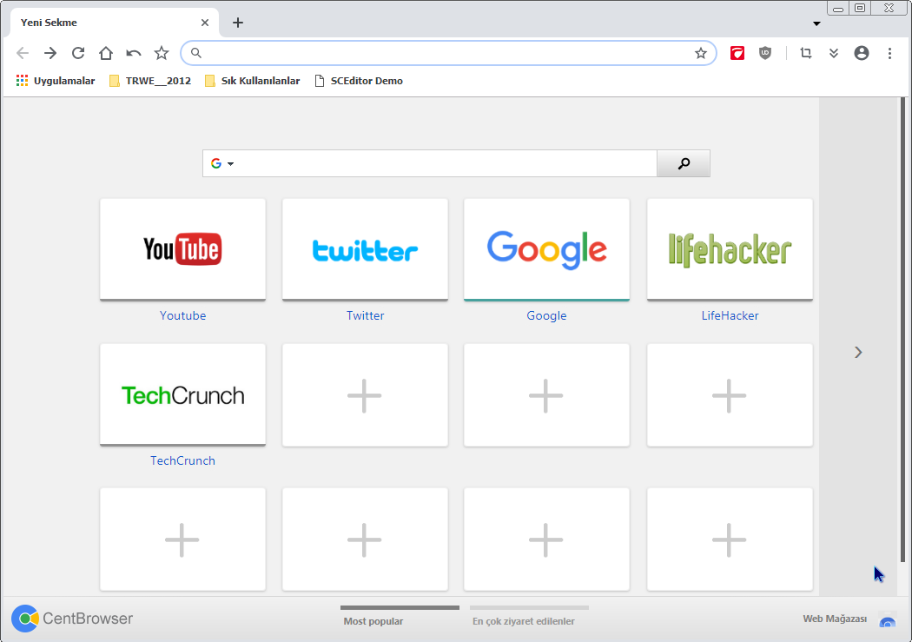Open the YouTube speed dial tile

pos(182,250)
